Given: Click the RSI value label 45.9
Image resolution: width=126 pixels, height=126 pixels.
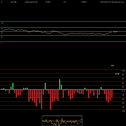Looking at the screenshot, I should (115, 32).
